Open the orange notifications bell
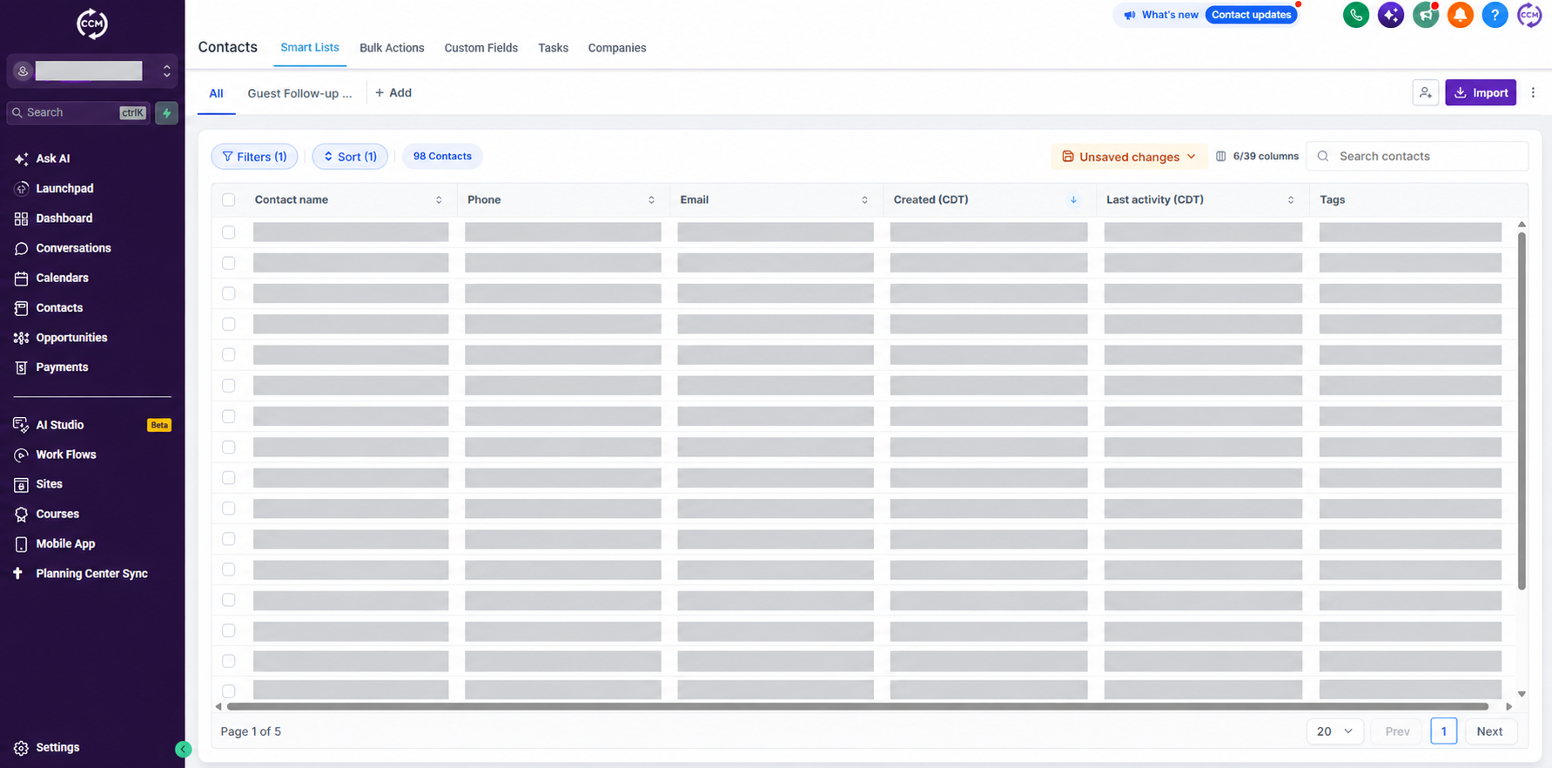 [1461, 15]
